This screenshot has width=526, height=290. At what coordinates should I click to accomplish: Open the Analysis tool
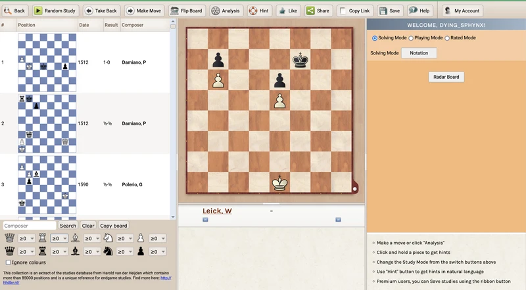pyautogui.click(x=226, y=10)
